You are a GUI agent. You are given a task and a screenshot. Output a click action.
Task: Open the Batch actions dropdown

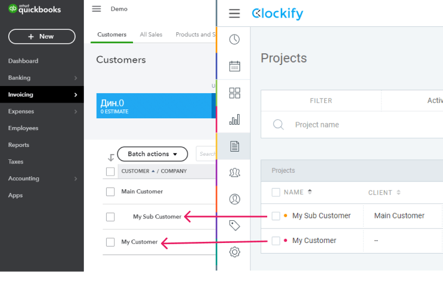[152, 154]
